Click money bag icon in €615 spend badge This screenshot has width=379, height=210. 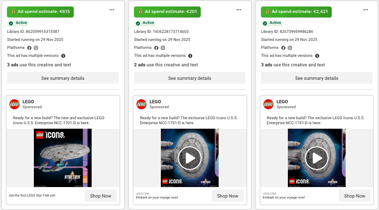(13, 11)
